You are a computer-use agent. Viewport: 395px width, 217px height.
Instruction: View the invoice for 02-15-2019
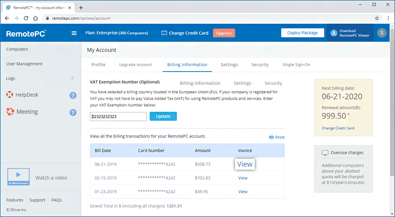point(243,178)
